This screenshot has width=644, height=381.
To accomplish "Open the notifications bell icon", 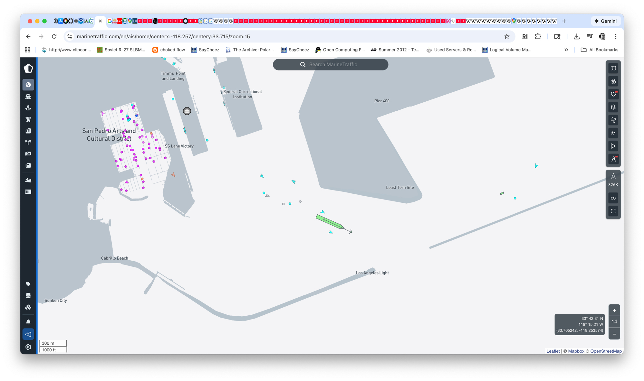I will [x=28, y=322].
